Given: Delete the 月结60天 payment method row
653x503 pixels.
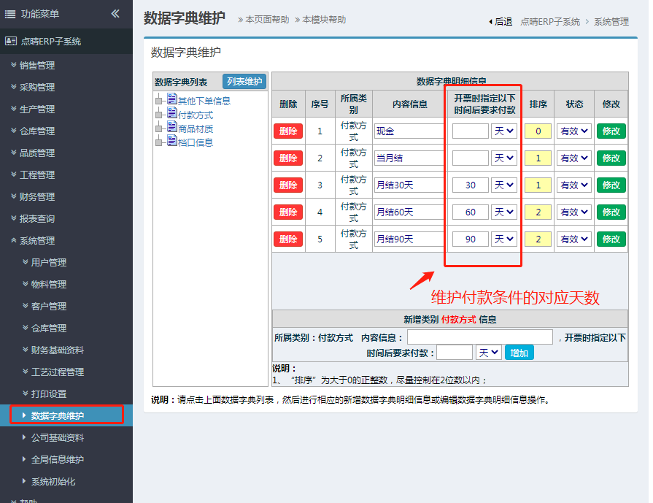Looking at the screenshot, I should [x=288, y=212].
